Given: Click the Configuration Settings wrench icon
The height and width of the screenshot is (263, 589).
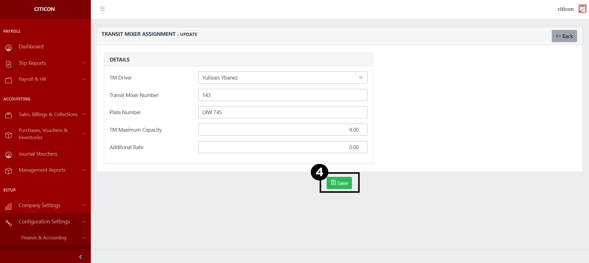Looking at the screenshot, I should point(8,223).
